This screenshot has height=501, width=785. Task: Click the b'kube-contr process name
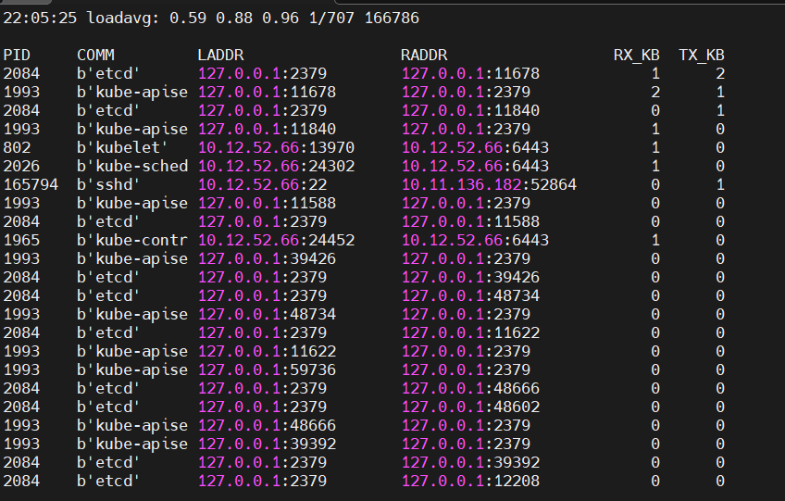click(132, 241)
